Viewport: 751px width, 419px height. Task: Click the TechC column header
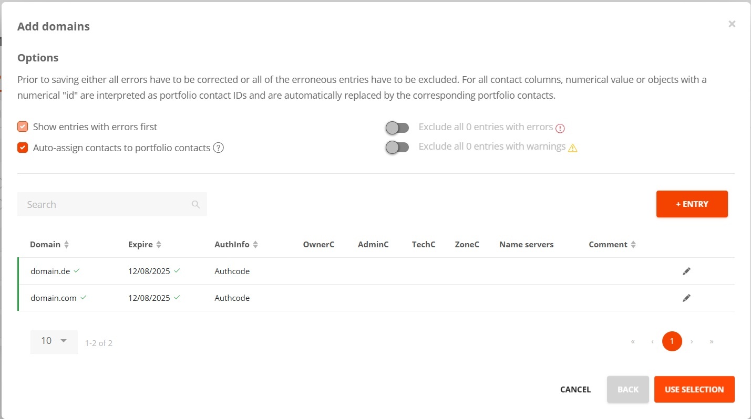(x=424, y=245)
